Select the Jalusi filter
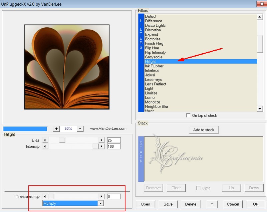267x212 pixels. [x=201, y=75]
